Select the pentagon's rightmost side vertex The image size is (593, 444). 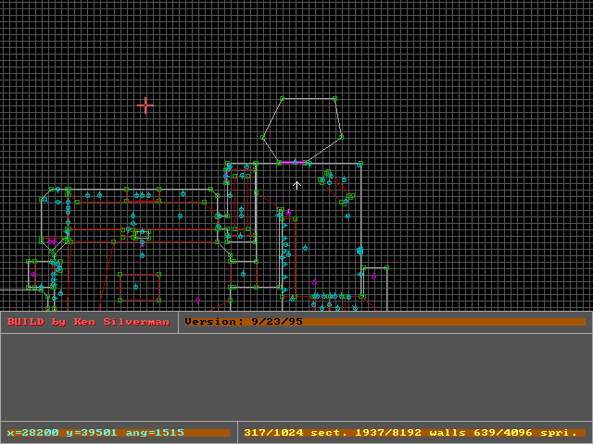pos(341,137)
